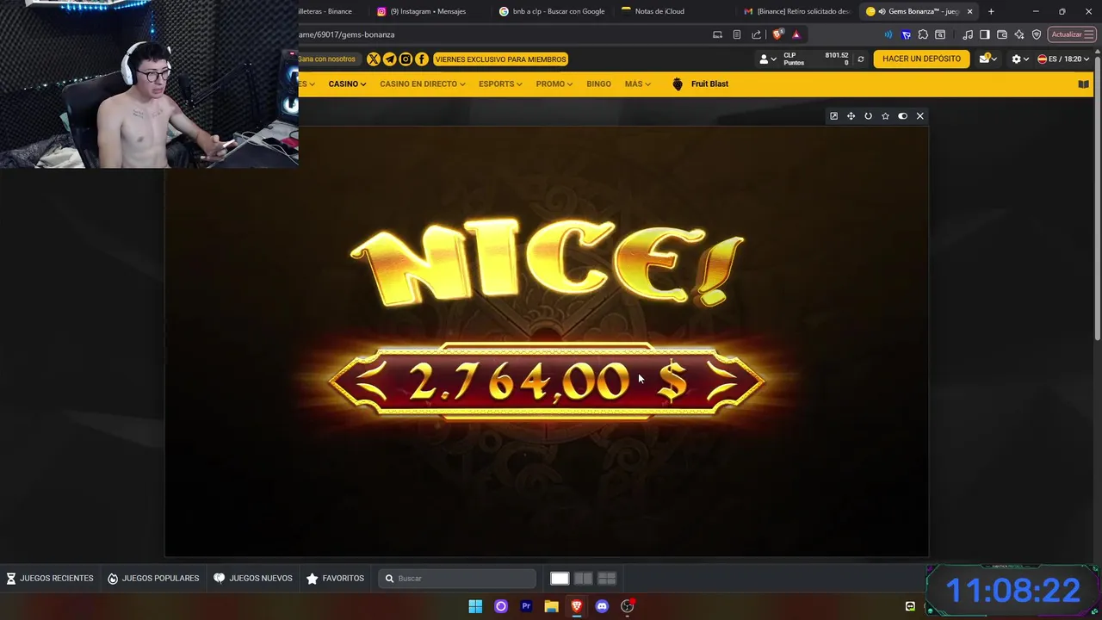Click the Brave Shields lion icon
Viewport: 1102px width, 620px height.
[x=777, y=34]
